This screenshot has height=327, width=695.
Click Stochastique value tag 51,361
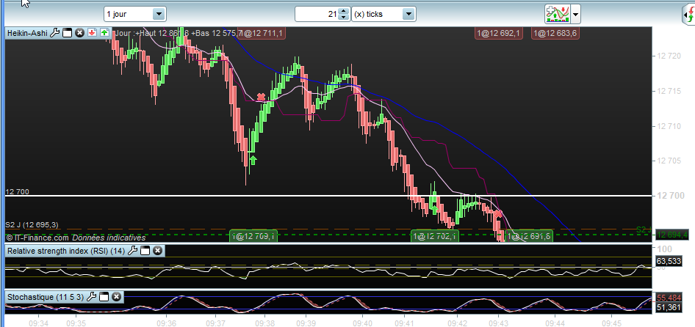click(669, 307)
